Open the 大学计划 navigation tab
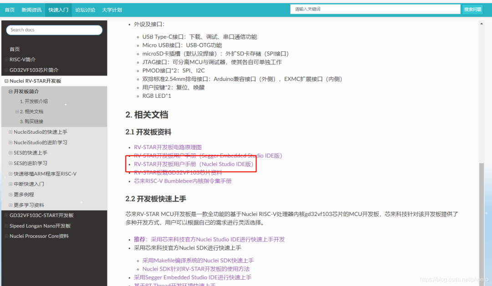Image resolution: width=492 pixels, height=286 pixels. [112, 10]
